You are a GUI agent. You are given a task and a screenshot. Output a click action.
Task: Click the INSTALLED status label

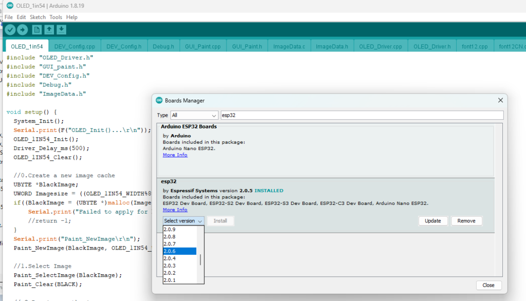click(x=269, y=191)
